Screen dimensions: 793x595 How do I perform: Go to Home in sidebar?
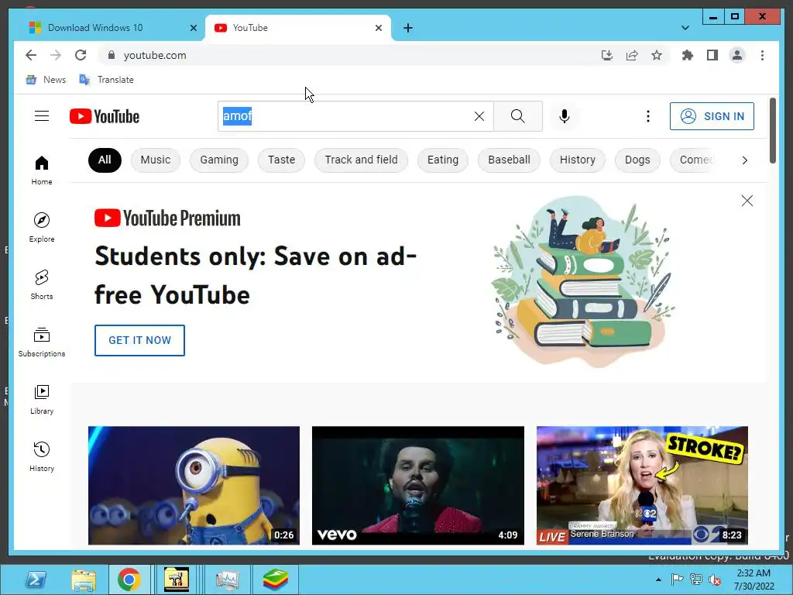(42, 170)
